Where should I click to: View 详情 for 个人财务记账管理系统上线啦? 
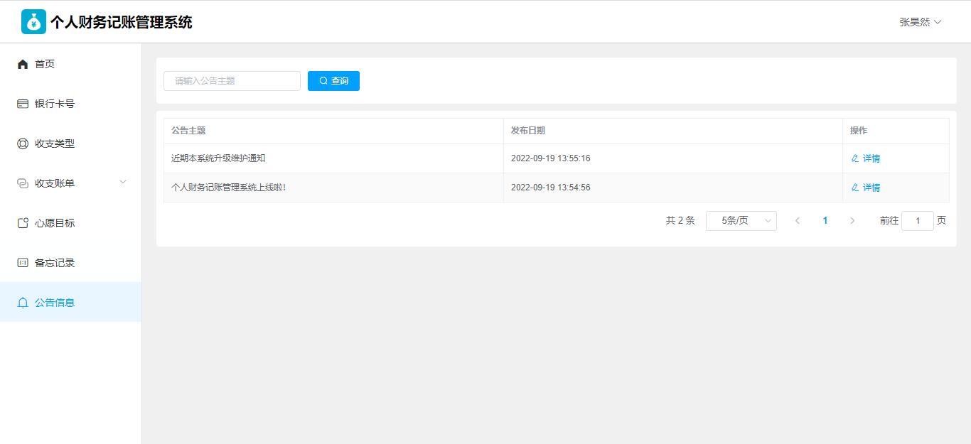pos(866,188)
